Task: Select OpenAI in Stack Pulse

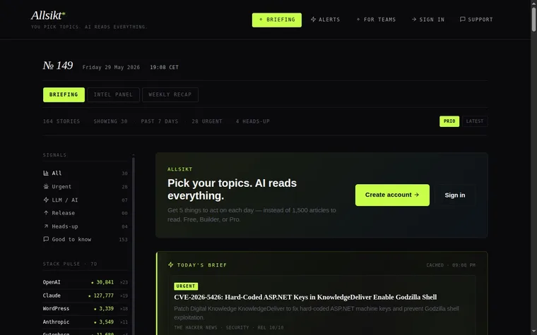Action: (x=85, y=282)
